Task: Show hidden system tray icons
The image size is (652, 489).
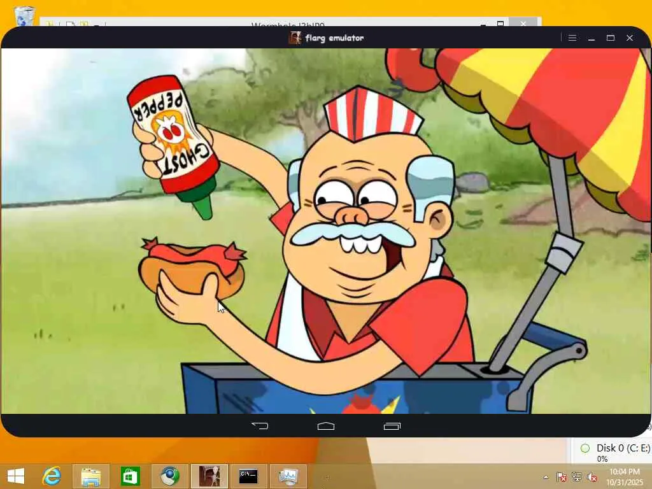Action: click(x=546, y=477)
